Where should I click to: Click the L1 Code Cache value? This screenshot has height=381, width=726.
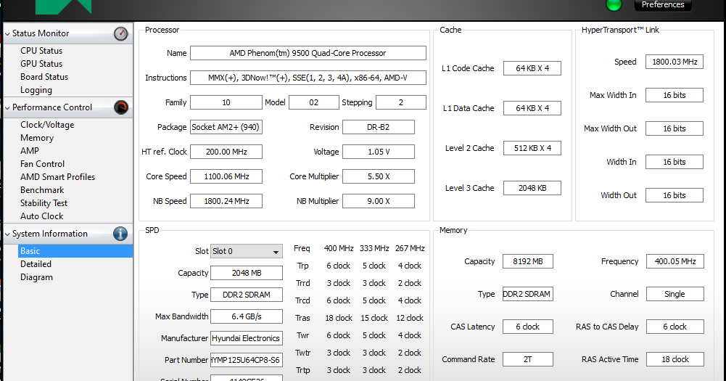coord(532,68)
